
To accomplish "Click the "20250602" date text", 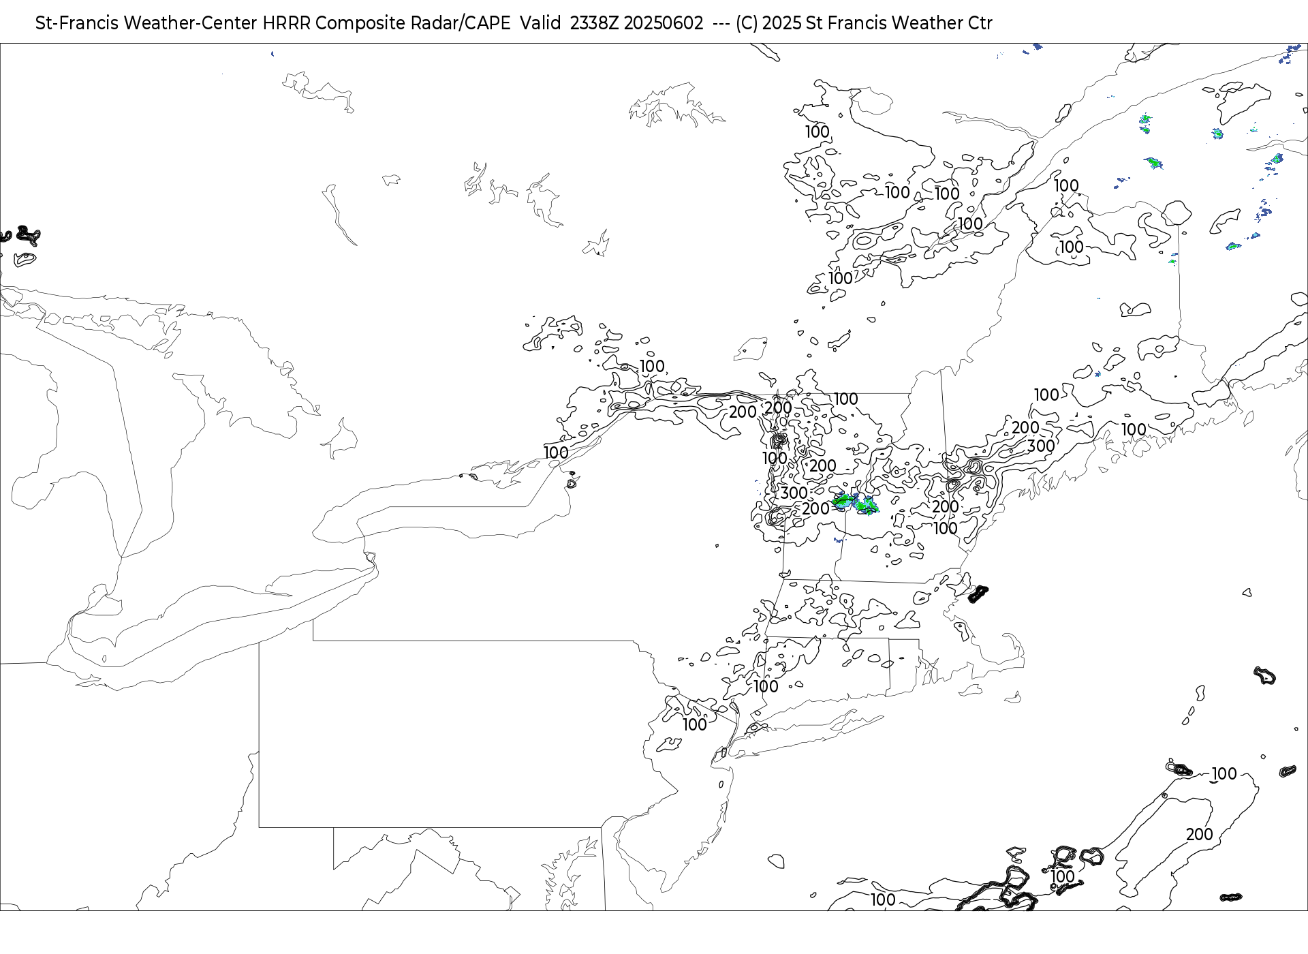I will pos(664,23).
